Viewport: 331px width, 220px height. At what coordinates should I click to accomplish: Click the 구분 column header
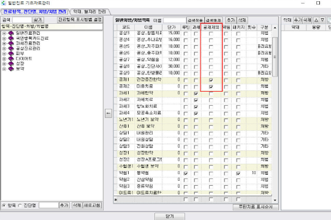(264, 27)
